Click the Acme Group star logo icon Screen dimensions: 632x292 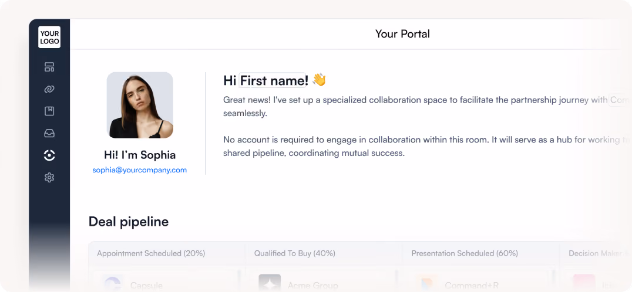coord(270,284)
